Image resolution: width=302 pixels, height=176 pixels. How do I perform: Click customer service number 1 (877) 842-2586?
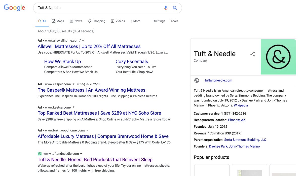[234, 114]
